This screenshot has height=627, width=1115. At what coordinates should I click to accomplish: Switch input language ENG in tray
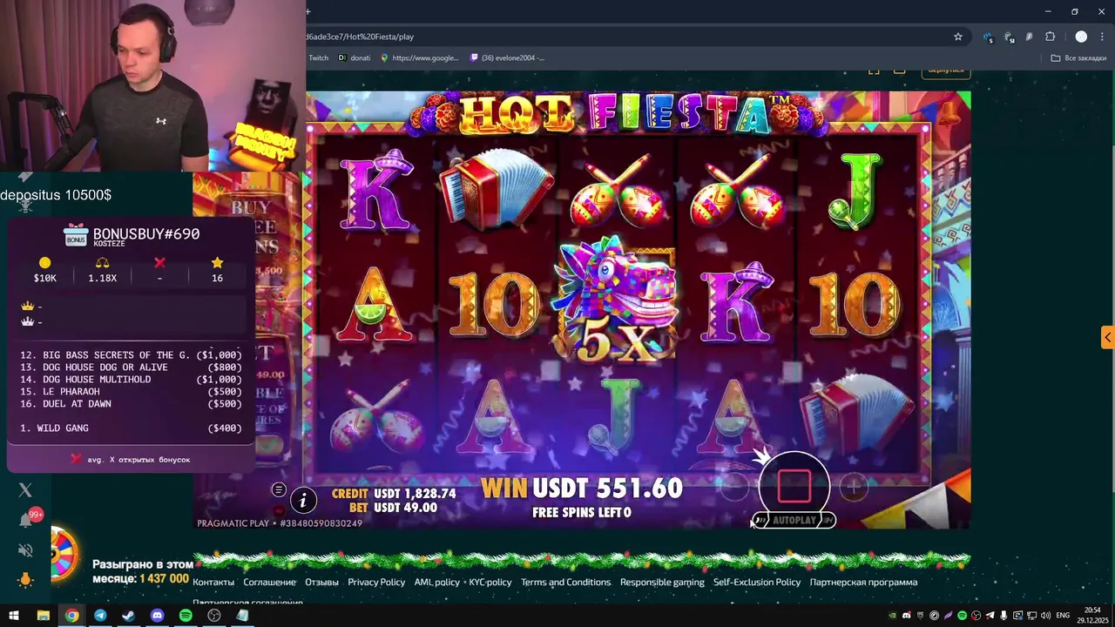click(1064, 616)
